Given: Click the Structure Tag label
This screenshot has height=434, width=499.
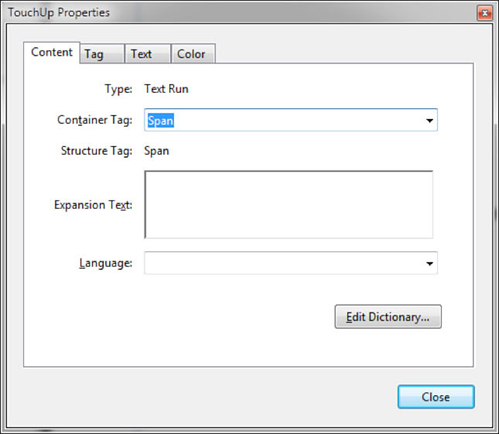Looking at the screenshot, I should pyautogui.click(x=97, y=151).
